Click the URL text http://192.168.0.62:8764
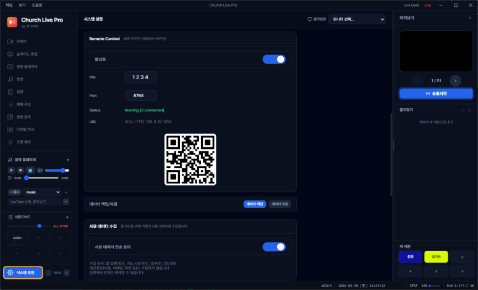The image size is (478, 290). [x=148, y=122]
